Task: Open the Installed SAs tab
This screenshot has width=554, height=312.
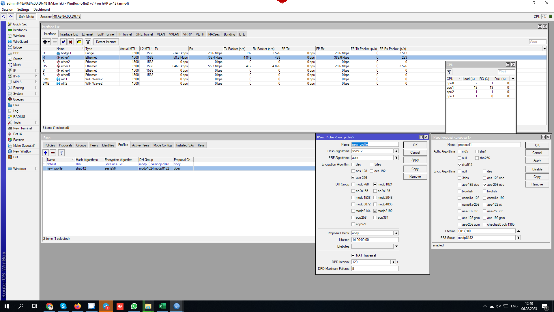Action: [185, 145]
